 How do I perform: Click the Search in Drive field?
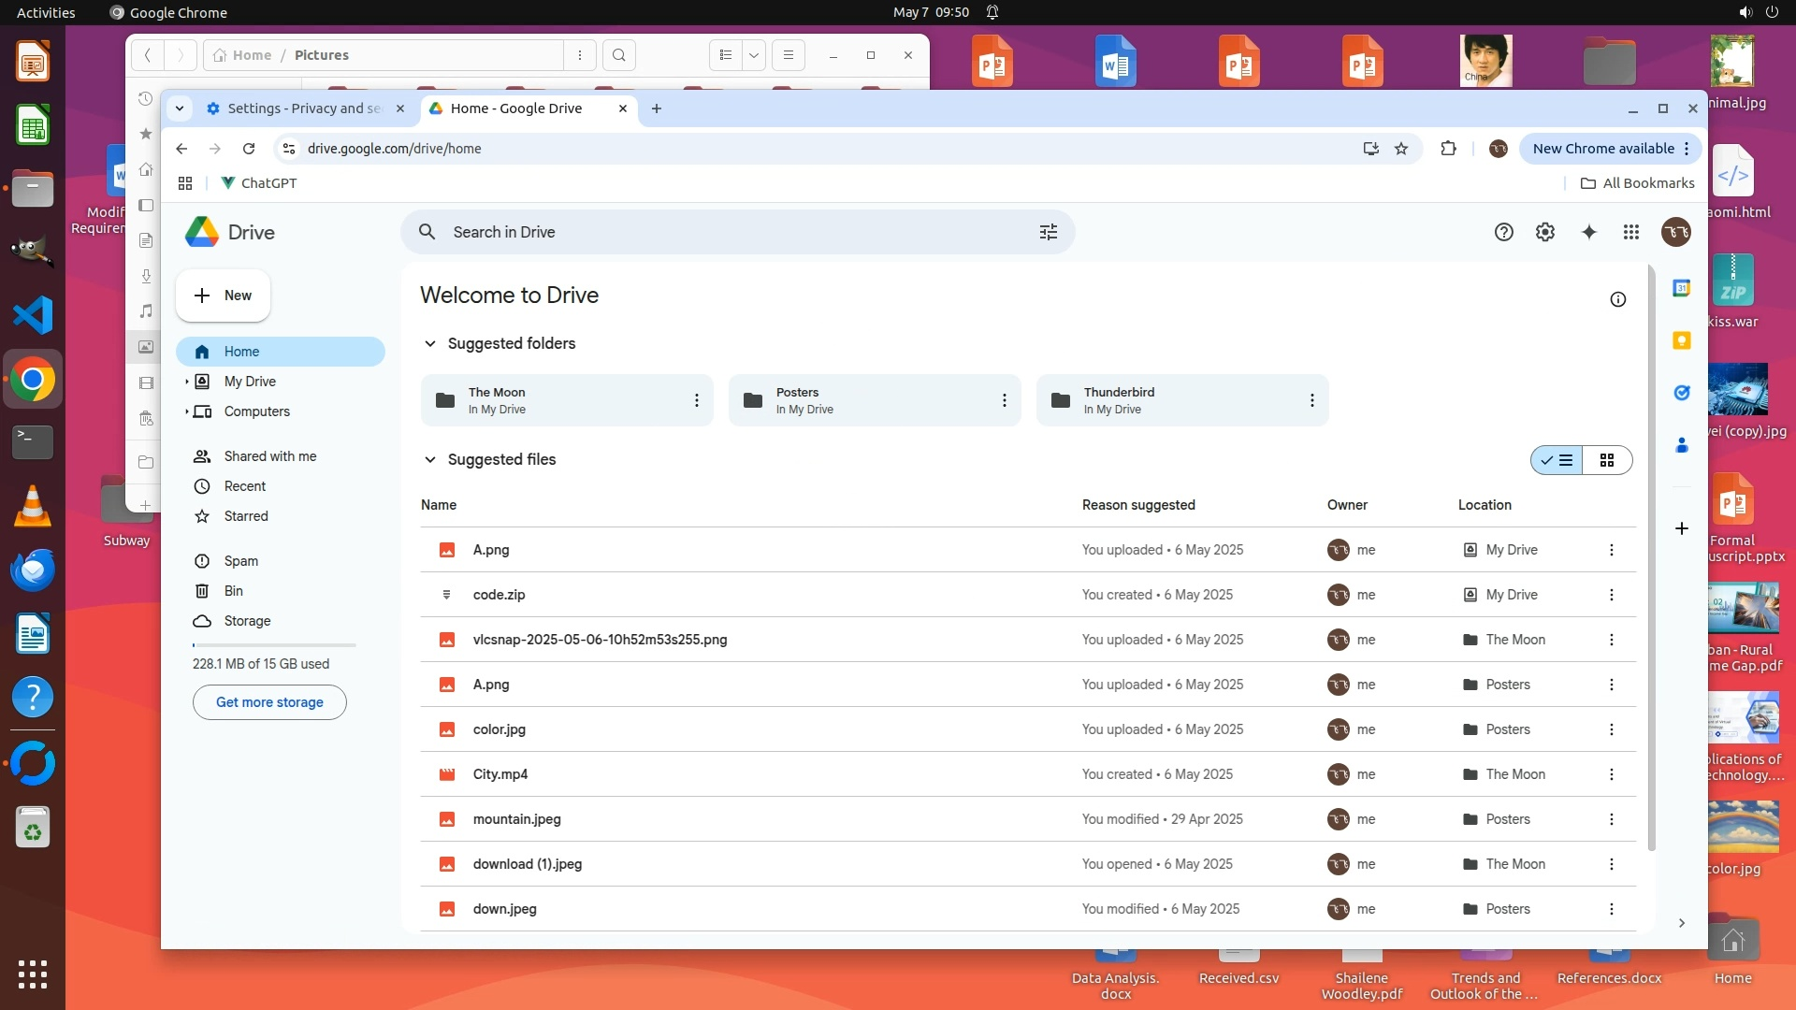pos(730,232)
